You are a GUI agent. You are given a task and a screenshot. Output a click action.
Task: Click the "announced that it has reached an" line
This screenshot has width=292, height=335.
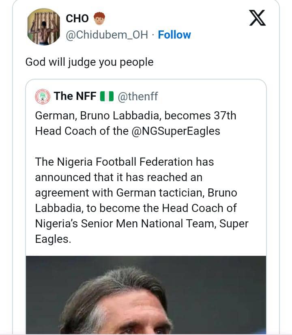118,177
